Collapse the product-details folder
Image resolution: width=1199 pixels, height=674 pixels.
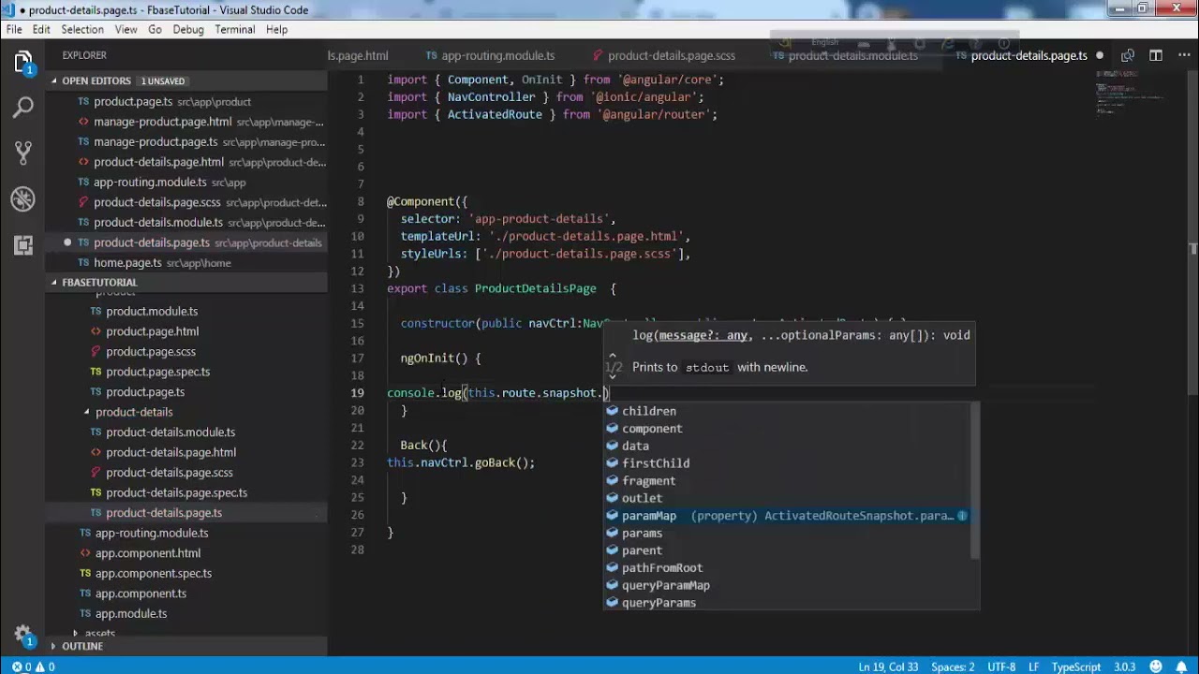click(86, 412)
